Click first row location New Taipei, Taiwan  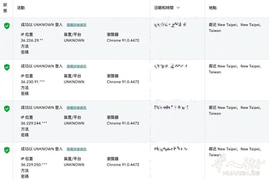coord(235,28)
